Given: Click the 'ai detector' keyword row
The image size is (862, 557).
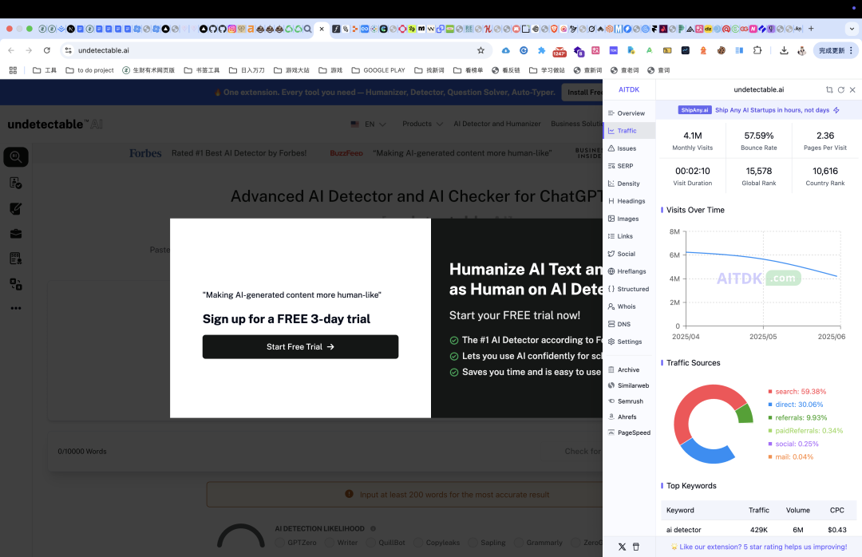Looking at the screenshot, I should pos(759,530).
